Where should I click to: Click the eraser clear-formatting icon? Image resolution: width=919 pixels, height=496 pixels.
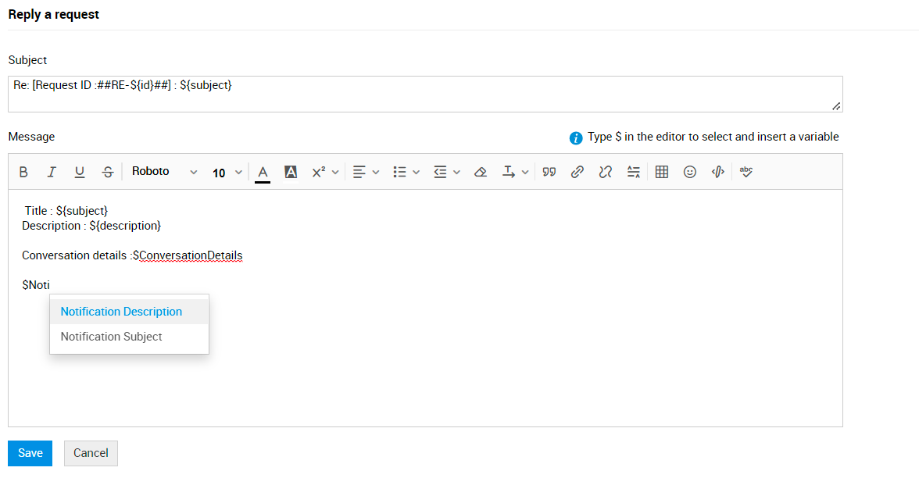[x=481, y=172]
